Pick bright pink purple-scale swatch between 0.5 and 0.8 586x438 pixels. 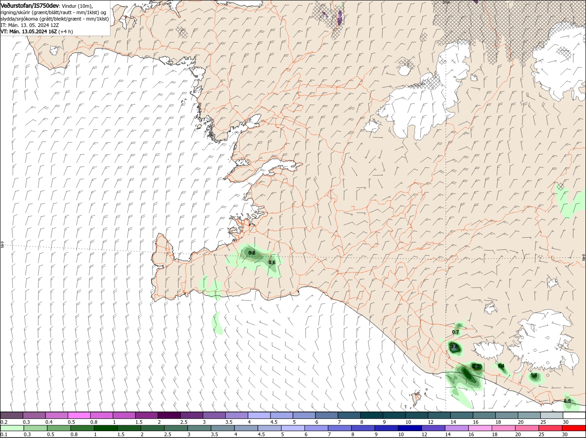pyautogui.click(x=79, y=415)
